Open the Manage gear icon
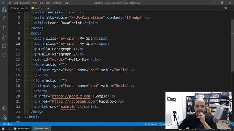 [x=4, y=118]
